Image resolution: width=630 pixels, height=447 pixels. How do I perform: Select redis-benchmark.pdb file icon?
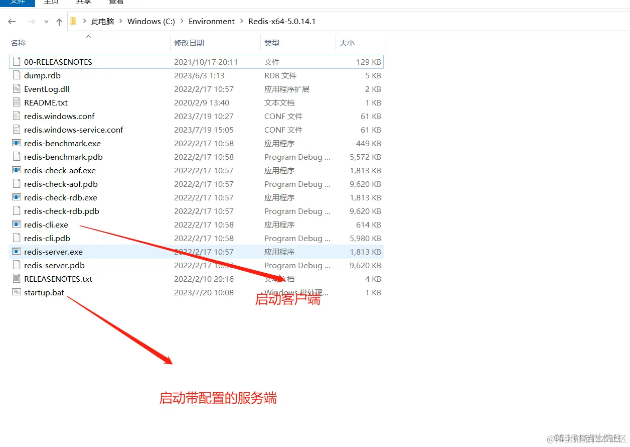17,157
